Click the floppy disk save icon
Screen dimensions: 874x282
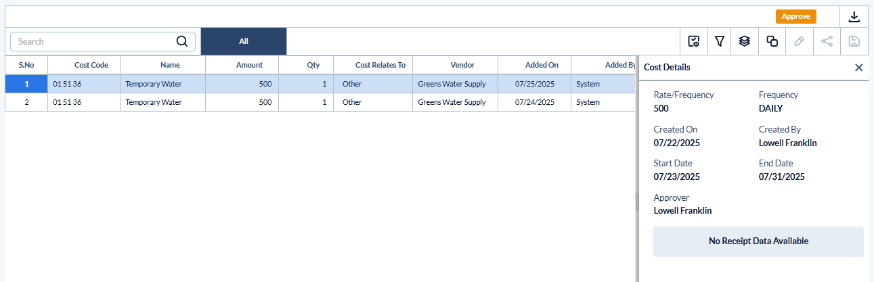[854, 41]
